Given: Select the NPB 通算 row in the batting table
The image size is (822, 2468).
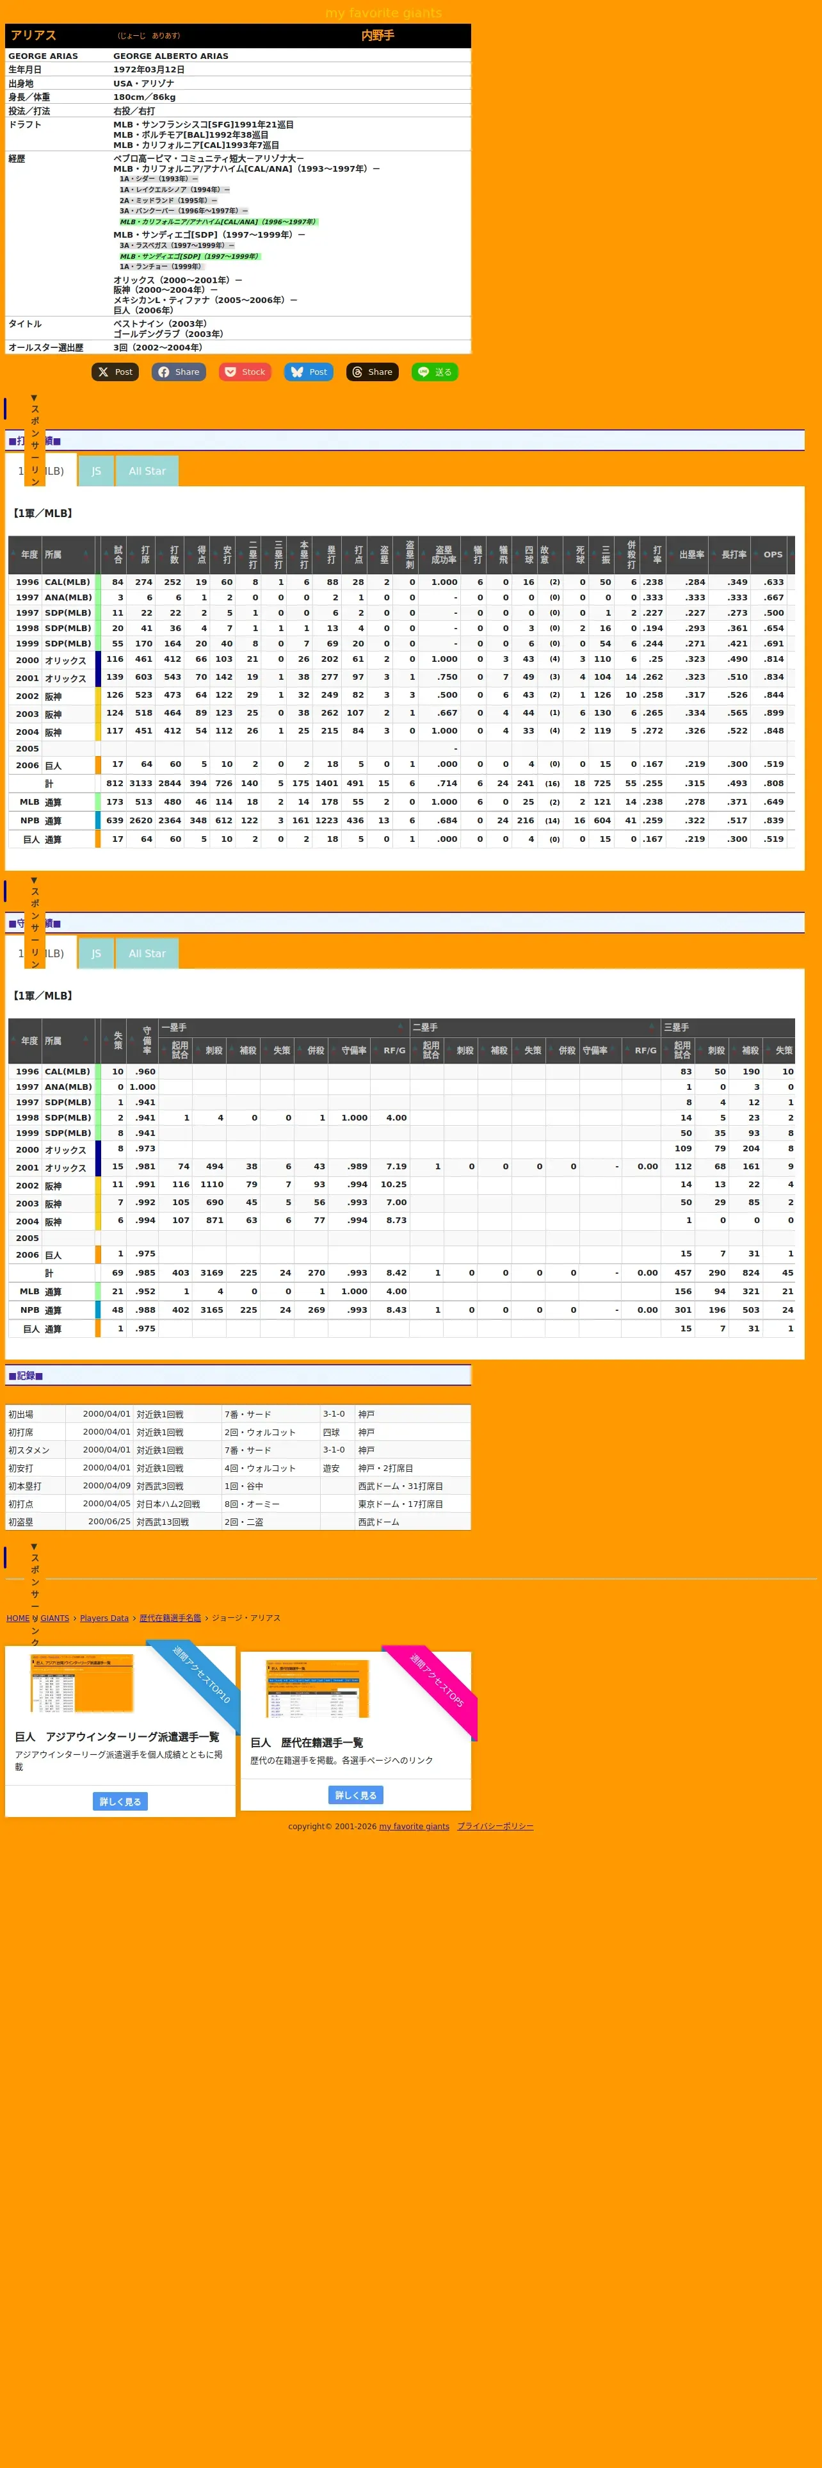Looking at the screenshot, I should tap(401, 820).
